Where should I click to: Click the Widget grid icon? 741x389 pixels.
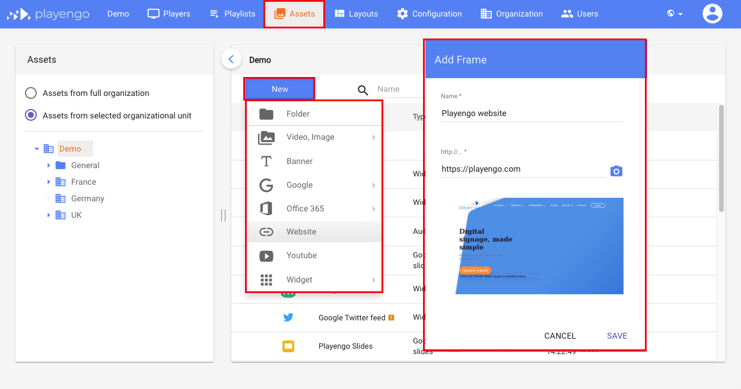pyautogui.click(x=266, y=280)
